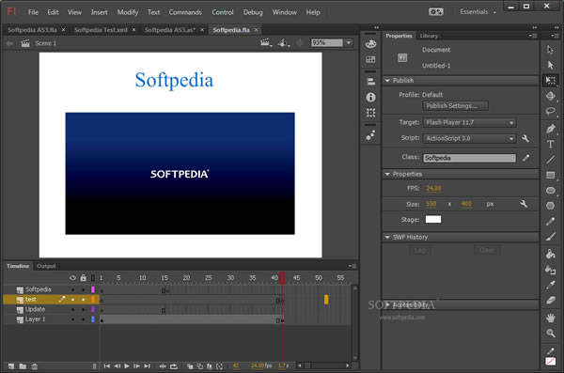Expand the Accessibility section

click(387, 305)
